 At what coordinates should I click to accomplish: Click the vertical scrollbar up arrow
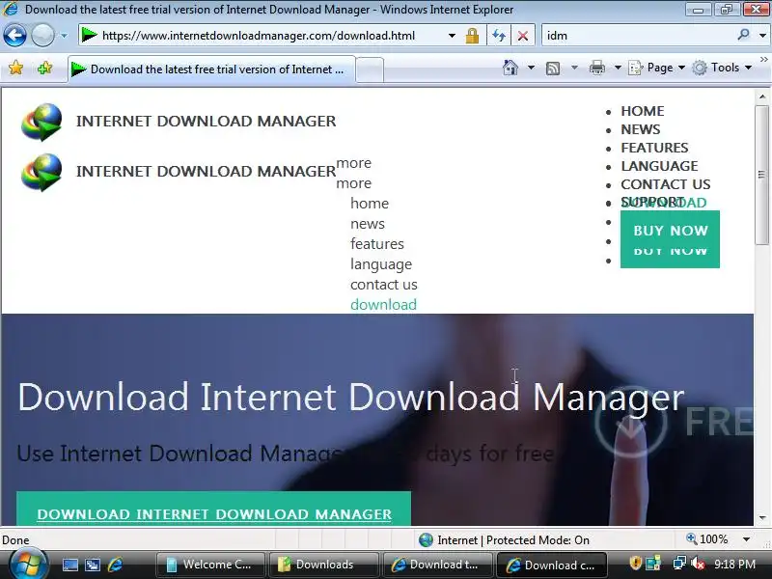(762, 97)
